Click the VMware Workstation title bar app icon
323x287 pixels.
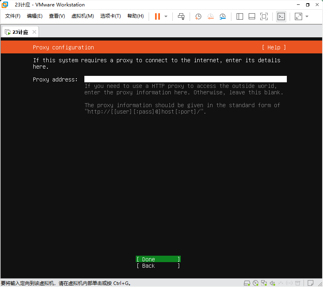click(x=5, y=4)
